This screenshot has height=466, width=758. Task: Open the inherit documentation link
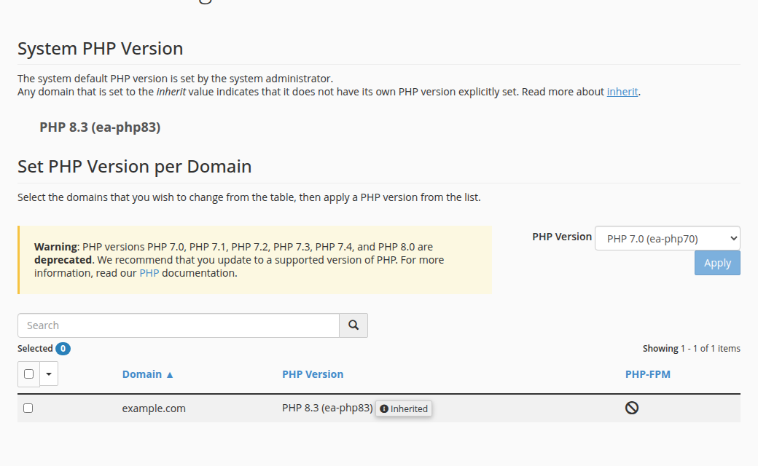pos(622,92)
